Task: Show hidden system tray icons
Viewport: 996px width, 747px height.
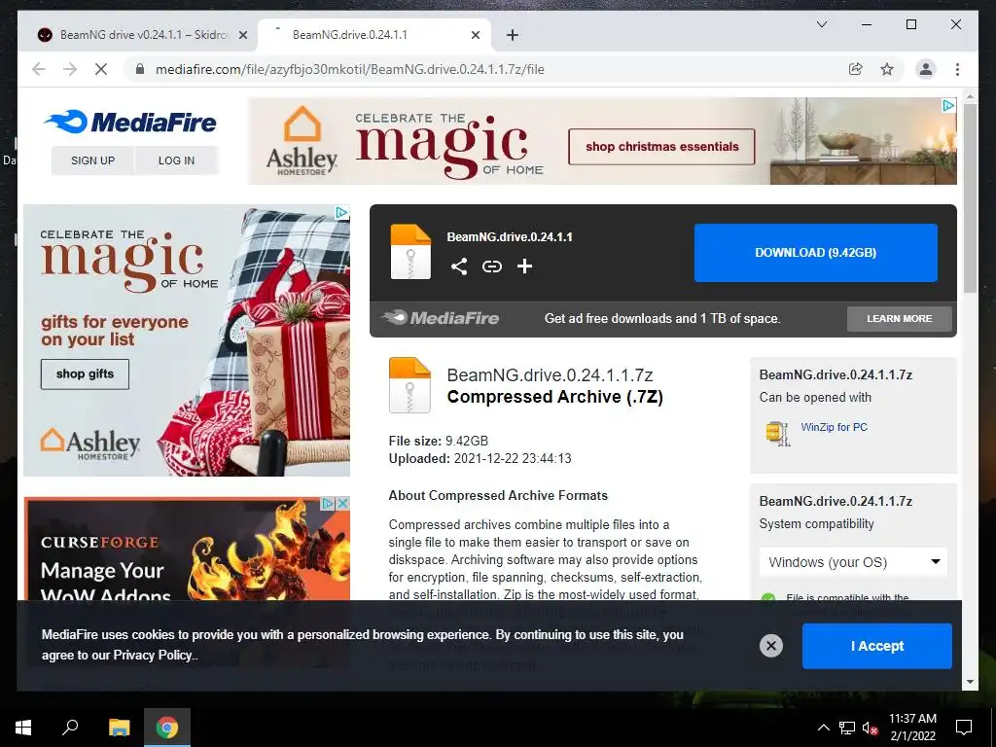Action: coord(823,728)
